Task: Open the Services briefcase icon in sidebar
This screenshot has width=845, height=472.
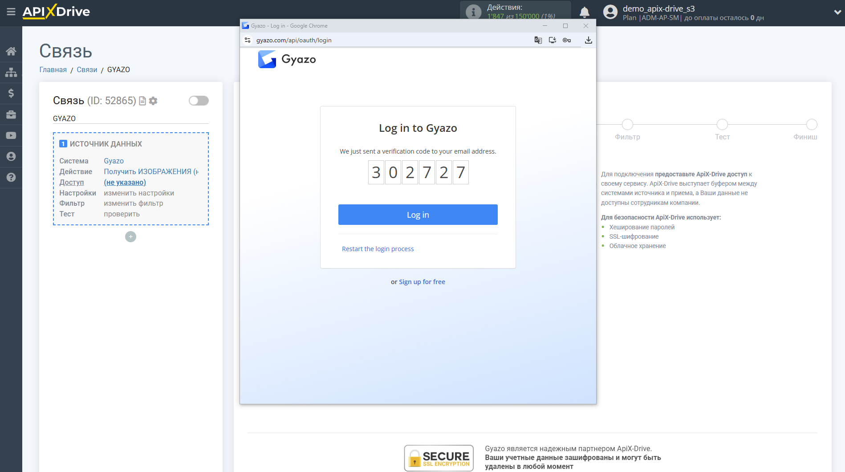Action: pos(11,114)
